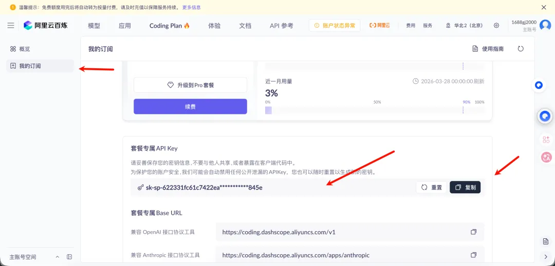
Task: Open the settings gear icon
Action: point(496,26)
